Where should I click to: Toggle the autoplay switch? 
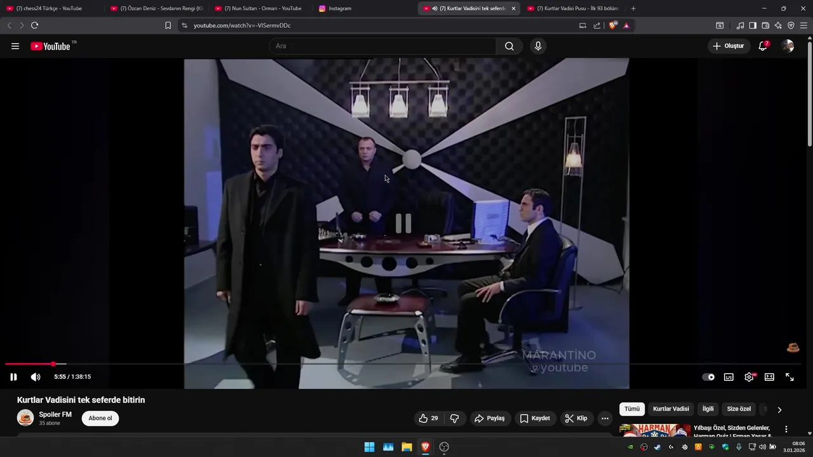pyautogui.click(x=708, y=377)
